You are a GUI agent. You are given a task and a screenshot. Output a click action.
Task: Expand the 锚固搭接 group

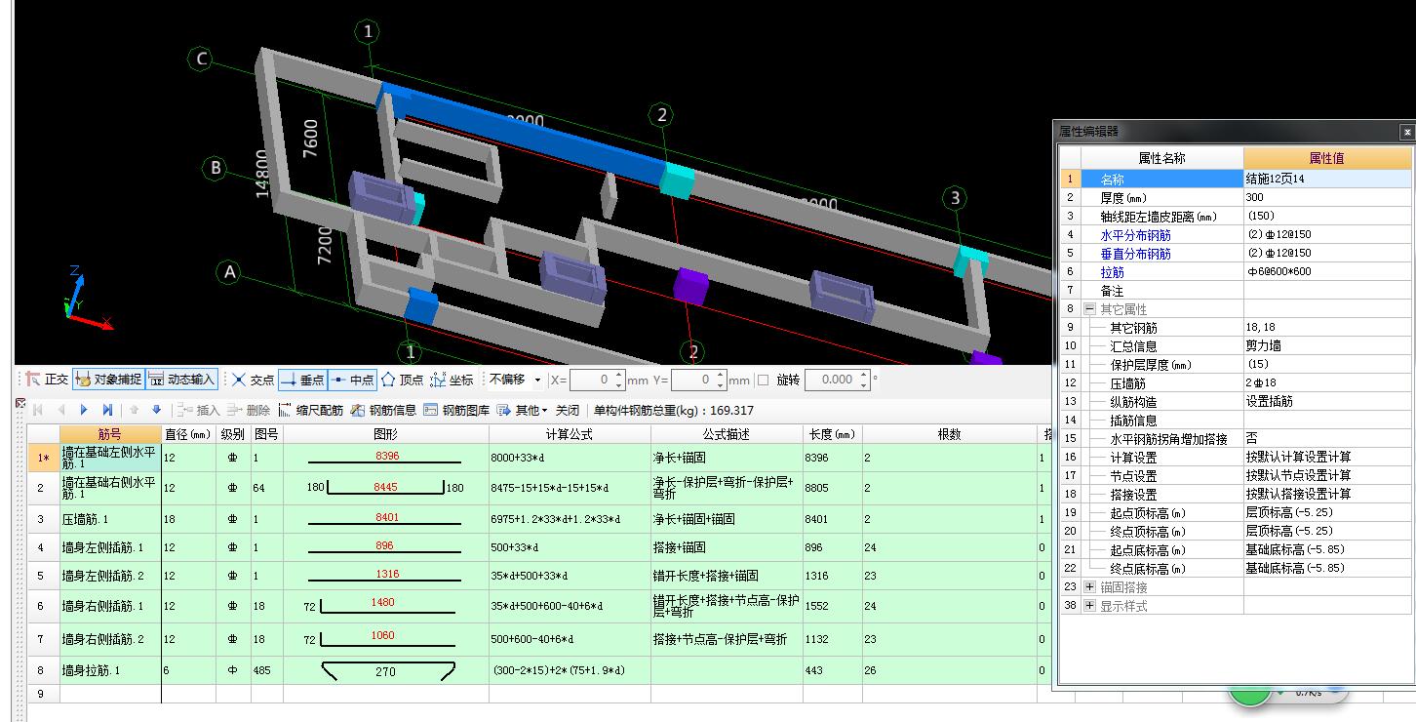(1089, 586)
